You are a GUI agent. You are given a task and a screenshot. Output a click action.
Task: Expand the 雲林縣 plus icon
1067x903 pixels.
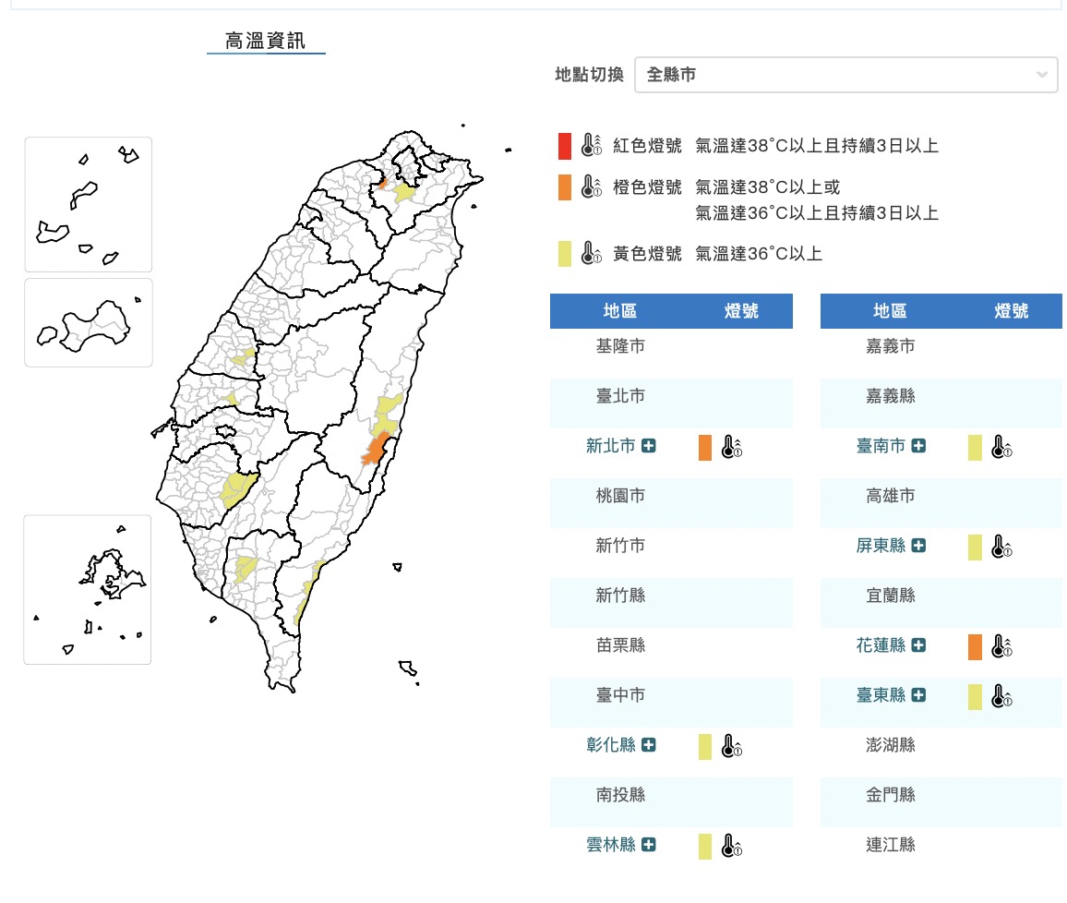click(x=649, y=845)
